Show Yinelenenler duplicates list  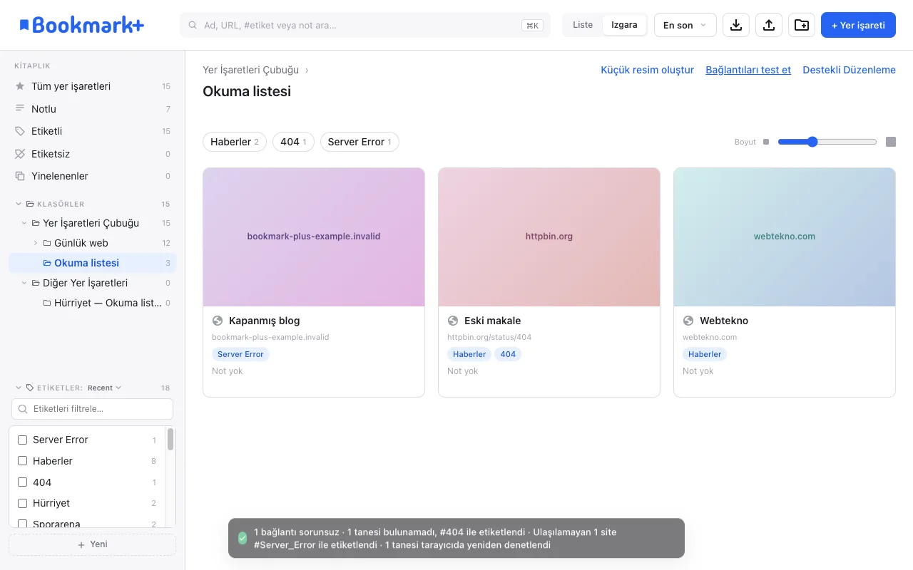pyautogui.click(x=92, y=176)
